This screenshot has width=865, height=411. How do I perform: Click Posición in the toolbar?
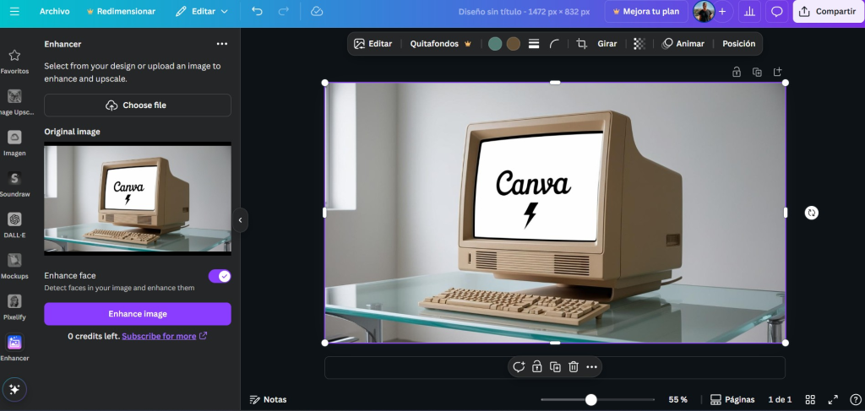point(738,44)
